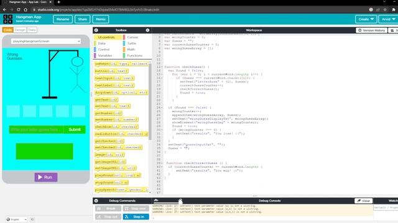Click the toolbox blocks scrollbar
Viewport: 398px width, 223px height.
pyautogui.click(x=150, y=101)
